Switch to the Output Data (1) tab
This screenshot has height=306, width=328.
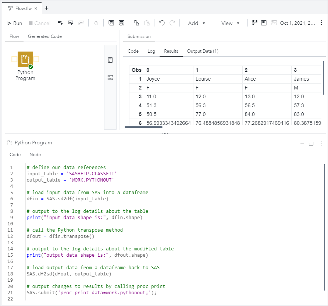coord(203,51)
